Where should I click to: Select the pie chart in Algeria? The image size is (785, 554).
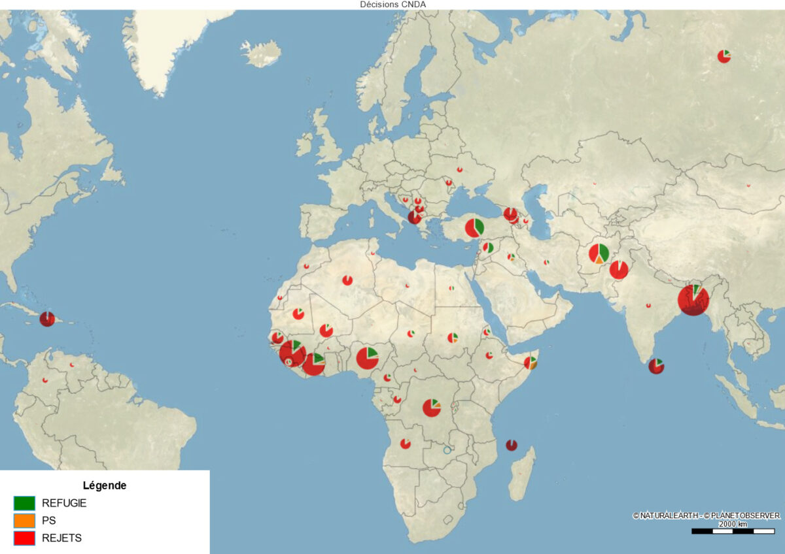click(347, 280)
